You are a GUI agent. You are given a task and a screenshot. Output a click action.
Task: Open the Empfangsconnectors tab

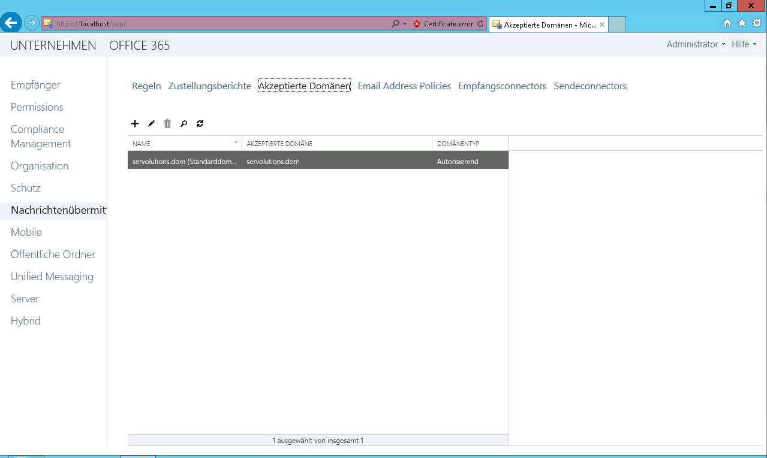click(503, 86)
